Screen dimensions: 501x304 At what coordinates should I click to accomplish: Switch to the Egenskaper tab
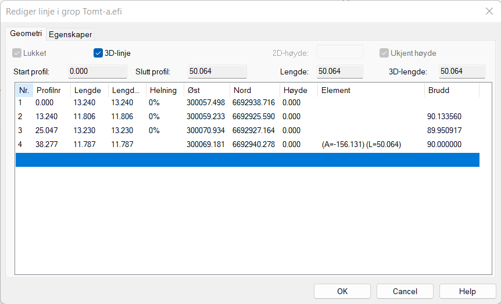70,34
